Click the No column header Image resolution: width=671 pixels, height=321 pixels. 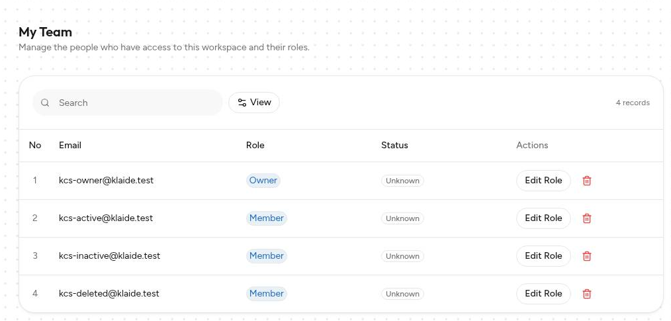coord(35,145)
